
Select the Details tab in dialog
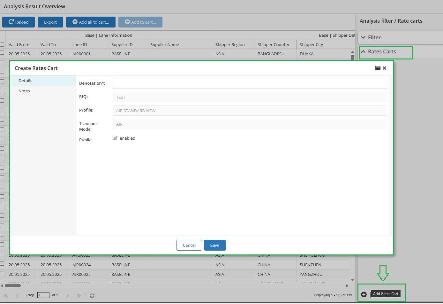pyautogui.click(x=44, y=81)
